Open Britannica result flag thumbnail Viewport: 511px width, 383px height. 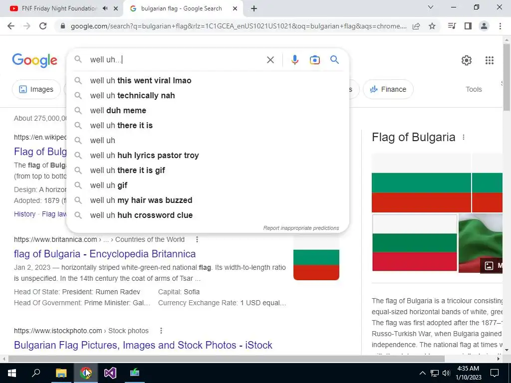click(x=316, y=258)
